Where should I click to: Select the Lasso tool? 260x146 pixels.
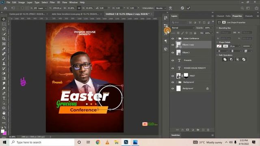click(x=4, y=29)
